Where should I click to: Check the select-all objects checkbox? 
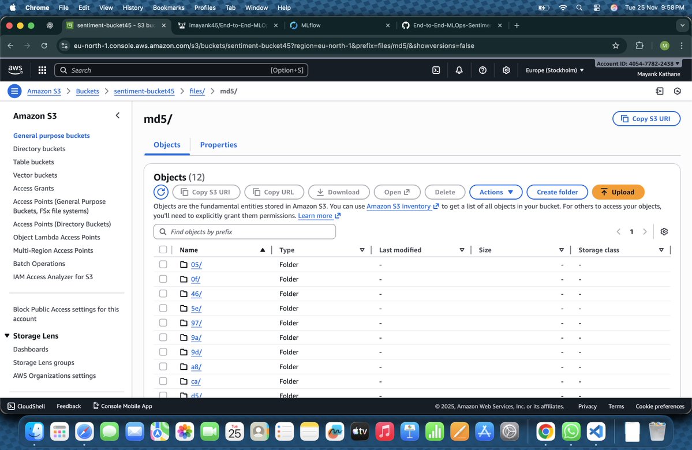click(x=163, y=249)
